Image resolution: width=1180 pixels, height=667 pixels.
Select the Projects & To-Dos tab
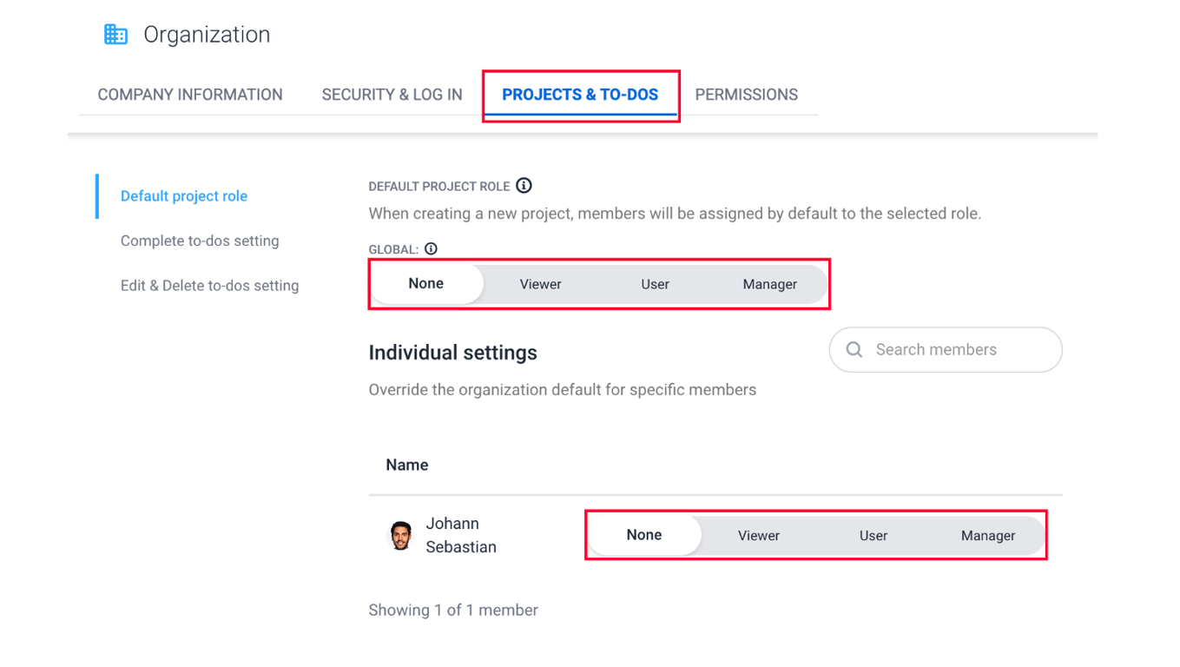[x=580, y=95]
